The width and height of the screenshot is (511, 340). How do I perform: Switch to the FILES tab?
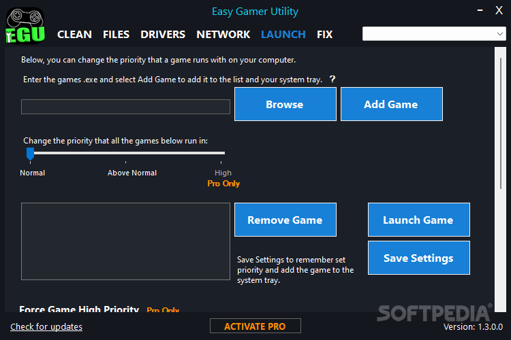[116, 34]
